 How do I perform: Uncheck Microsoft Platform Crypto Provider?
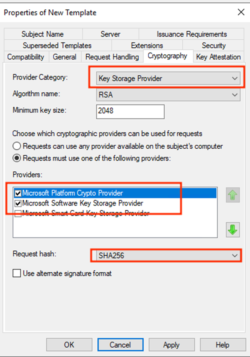click(18, 193)
